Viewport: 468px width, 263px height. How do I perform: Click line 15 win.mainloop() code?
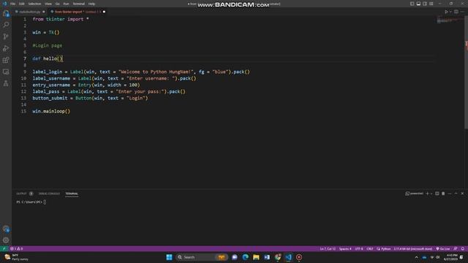pos(51,111)
